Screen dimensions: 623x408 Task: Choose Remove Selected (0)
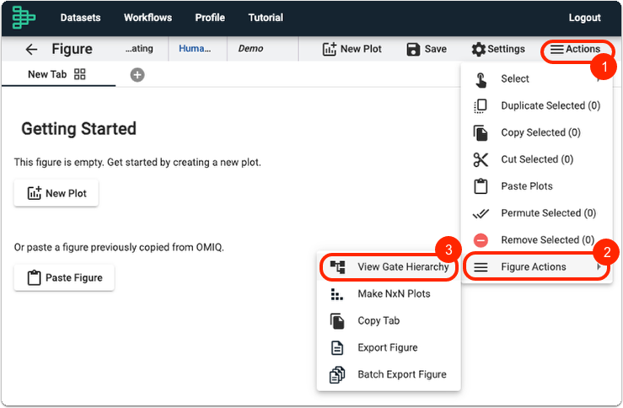pyautogui.click(x=547, y=240)
